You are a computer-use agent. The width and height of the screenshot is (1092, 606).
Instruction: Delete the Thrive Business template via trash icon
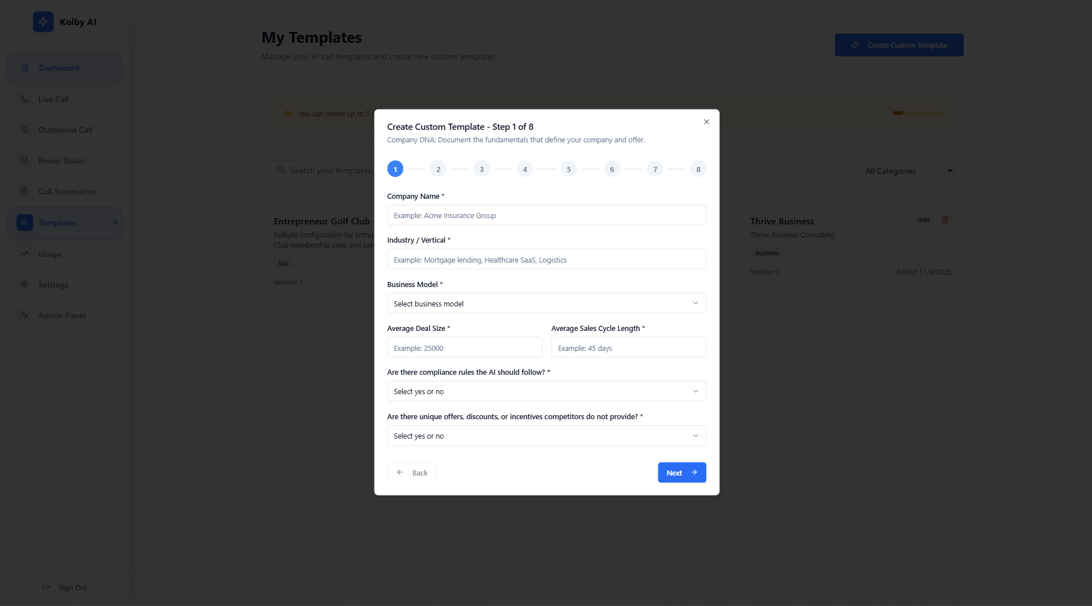(x=945, y=219)
